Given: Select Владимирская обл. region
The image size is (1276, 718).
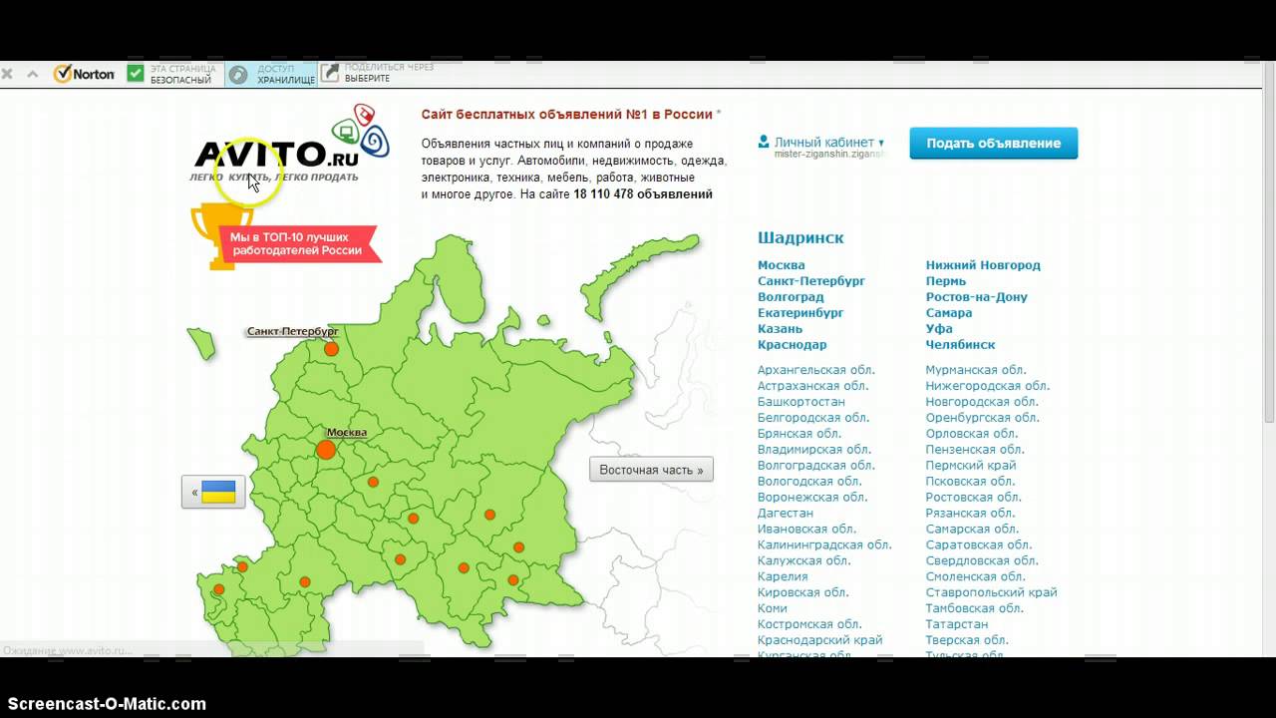Looking at the screenshot, I should 814,450.
